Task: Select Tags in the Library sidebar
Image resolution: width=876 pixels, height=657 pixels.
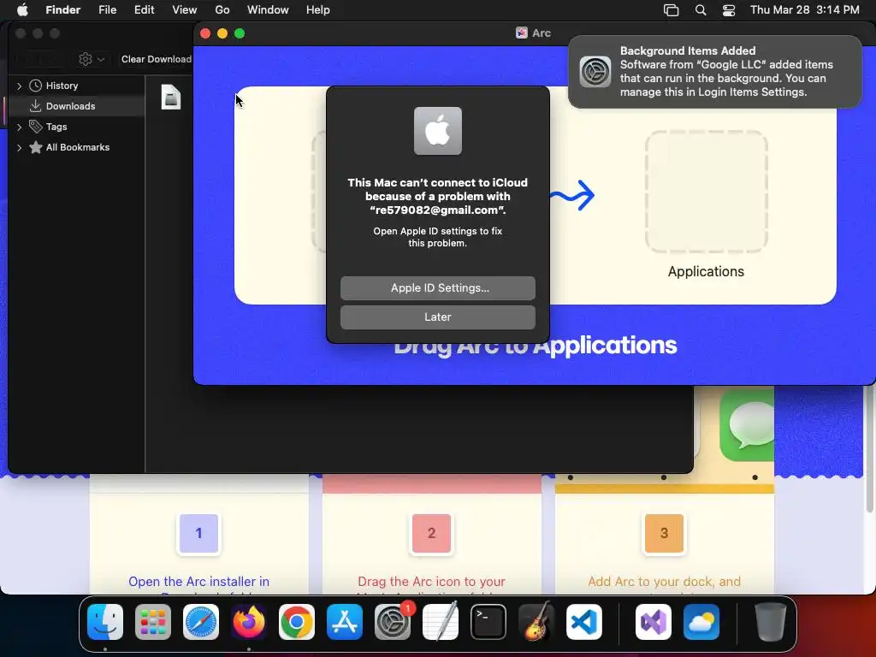Action: [x=76, y=127]
